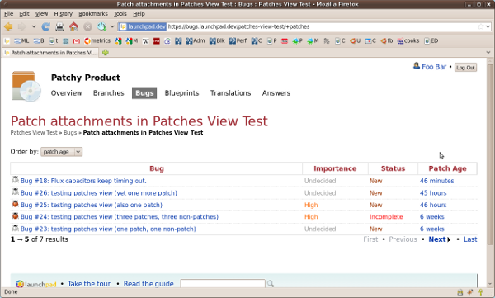Image resolution: width=495 pixels, height=298 pixels.
Task: Open Bug #18 Flux capacitors link
Action: point(83,181)
